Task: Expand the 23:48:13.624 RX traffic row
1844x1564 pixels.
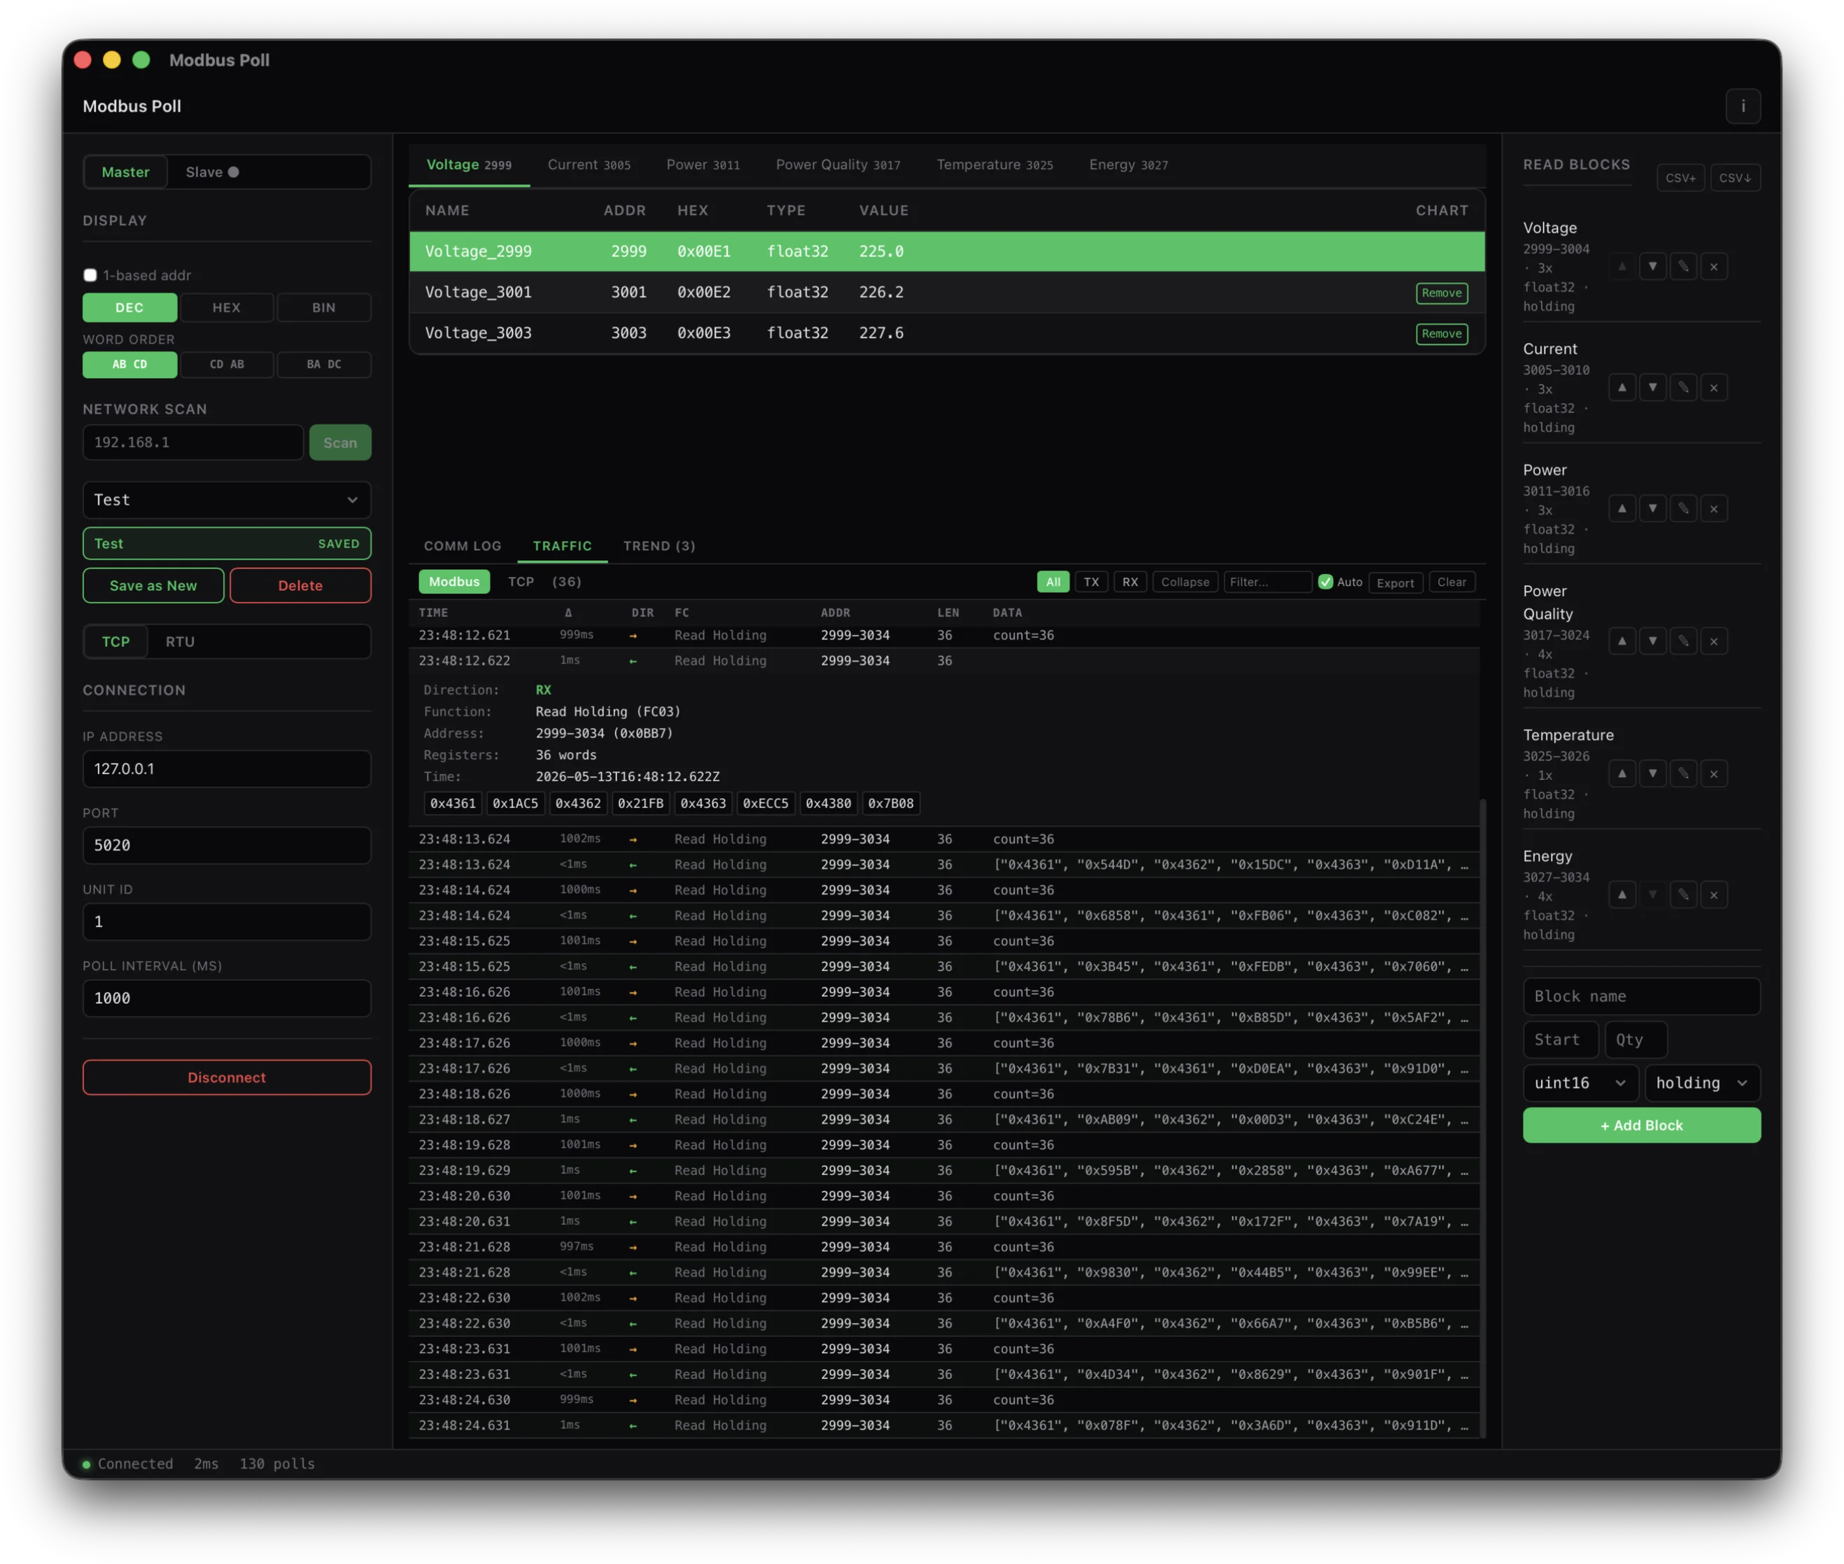Action: 943,865
